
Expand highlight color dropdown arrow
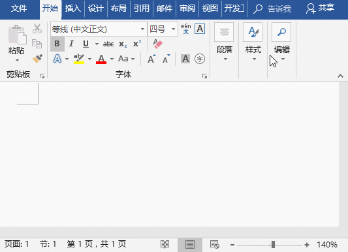89,59
